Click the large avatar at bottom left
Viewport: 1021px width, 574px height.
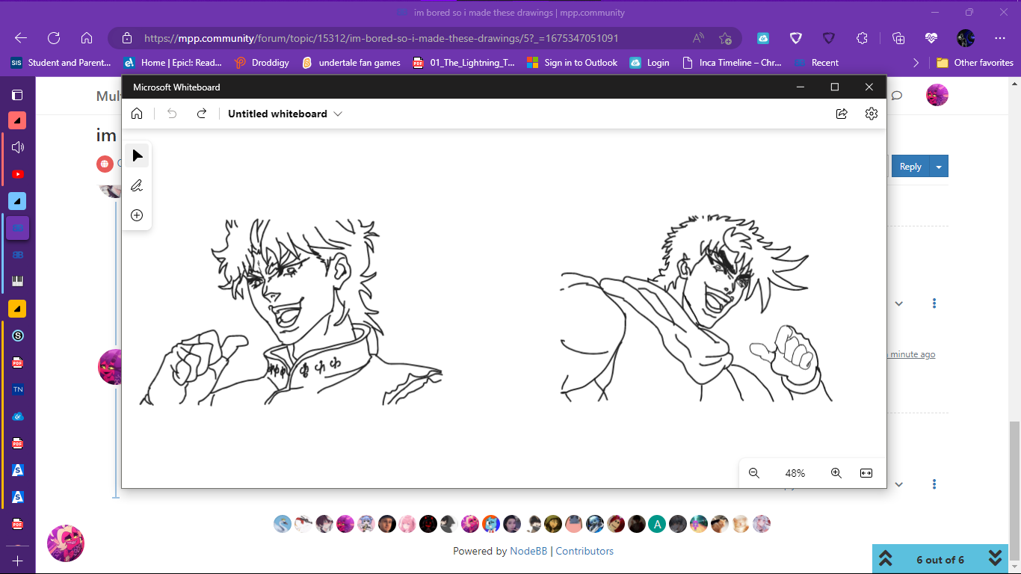[x=66, y=543]
